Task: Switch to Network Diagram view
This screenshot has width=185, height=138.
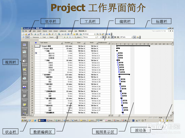Action: [24, 62]
